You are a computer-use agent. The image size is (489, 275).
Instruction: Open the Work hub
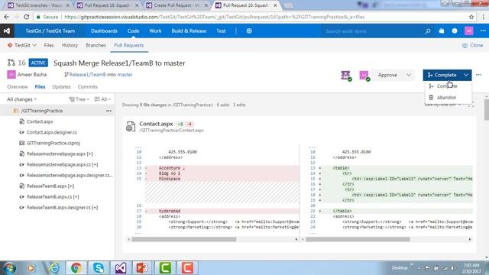[155, 31]
